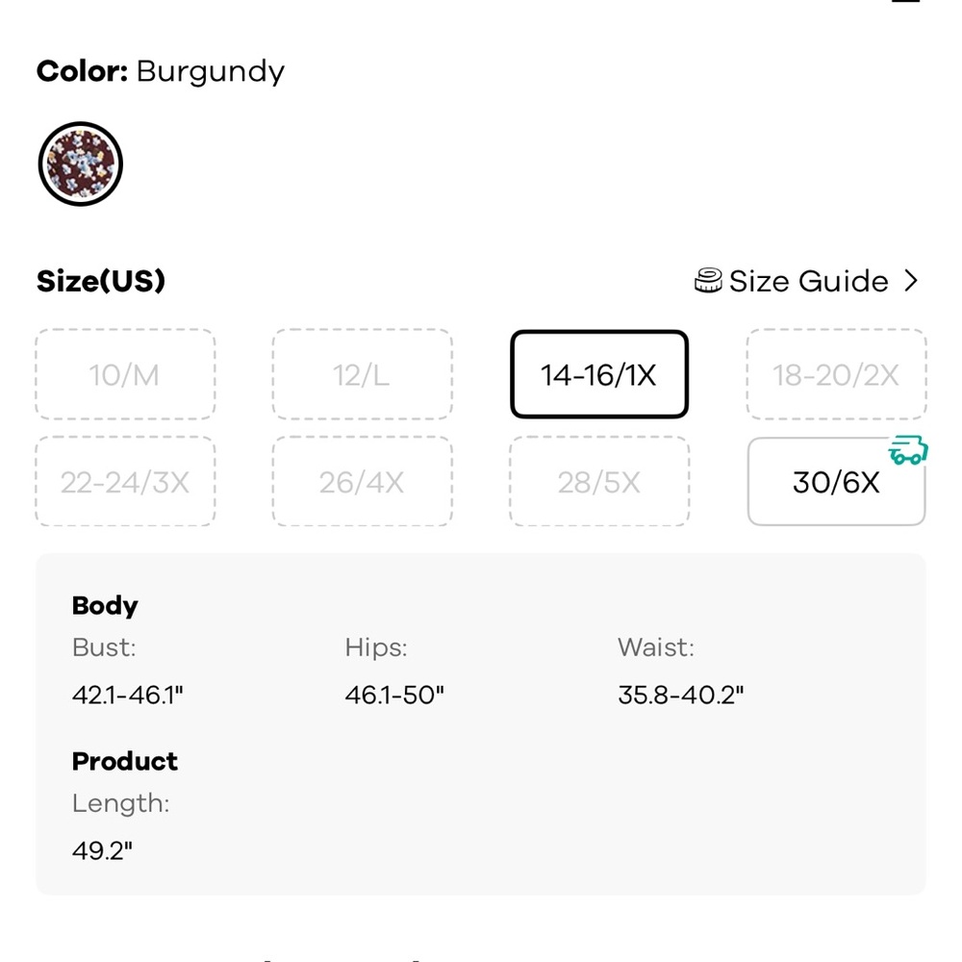
Task: Select size 10/M
Action: 125,374
